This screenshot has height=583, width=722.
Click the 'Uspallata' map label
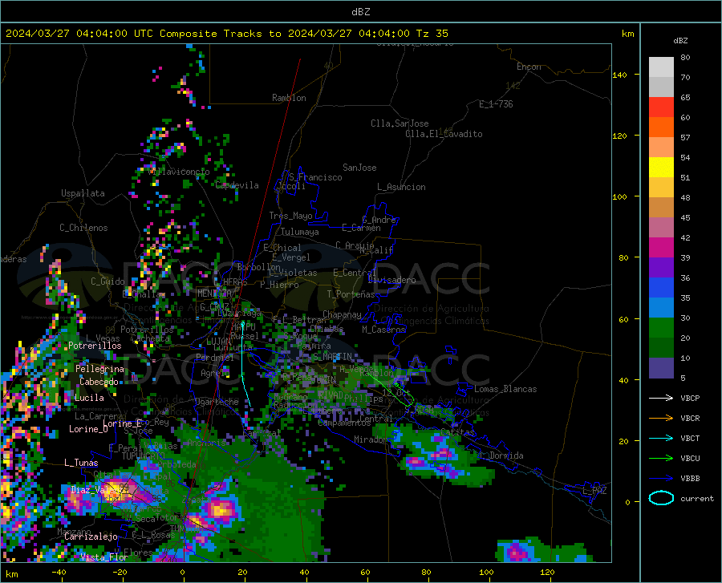point(83,193)
